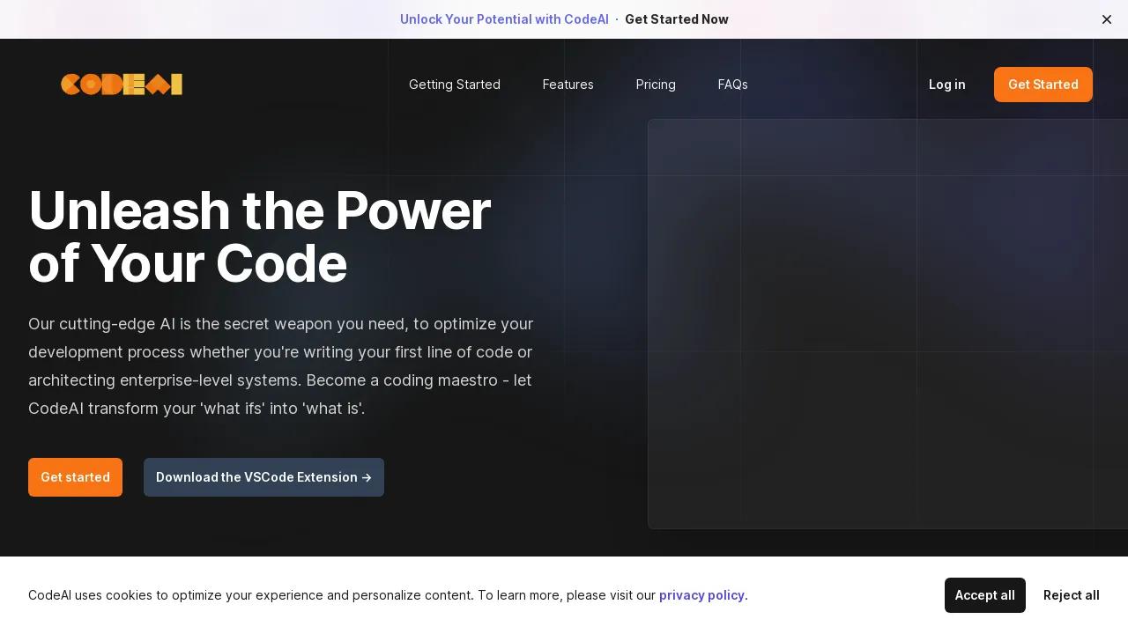This screenshot has width=1128, height=634.
Task: Go to the Features section
Action: pos(568,85)
